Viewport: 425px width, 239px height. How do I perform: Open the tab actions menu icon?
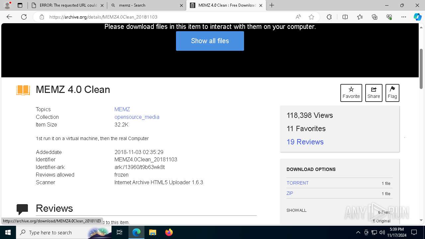coord(20,5)
